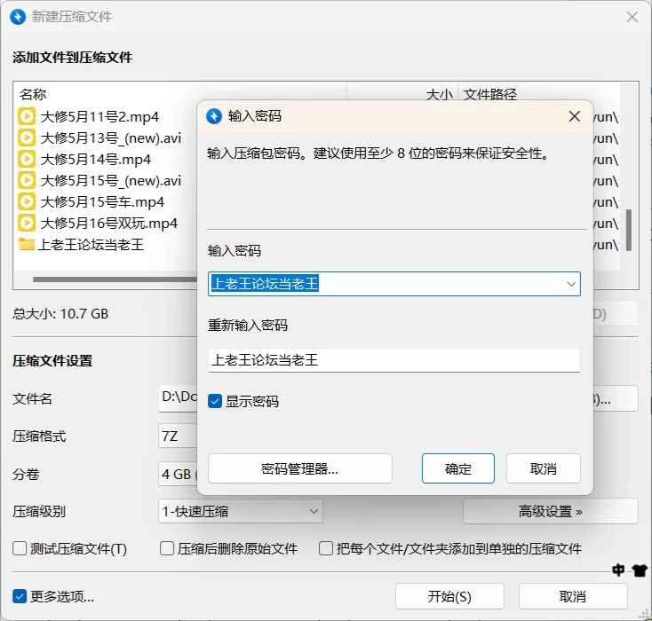The width and height of the screenshot is (652, 621).
Task: Click video icon of 大修5月13号_(new).avi
Action: coord(28,138)
